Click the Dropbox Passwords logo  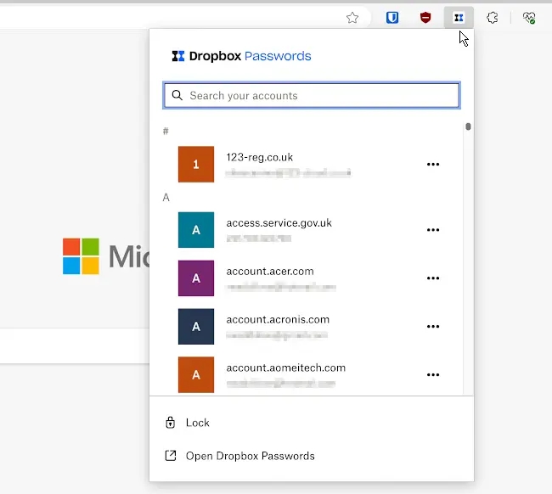[241, 56]
